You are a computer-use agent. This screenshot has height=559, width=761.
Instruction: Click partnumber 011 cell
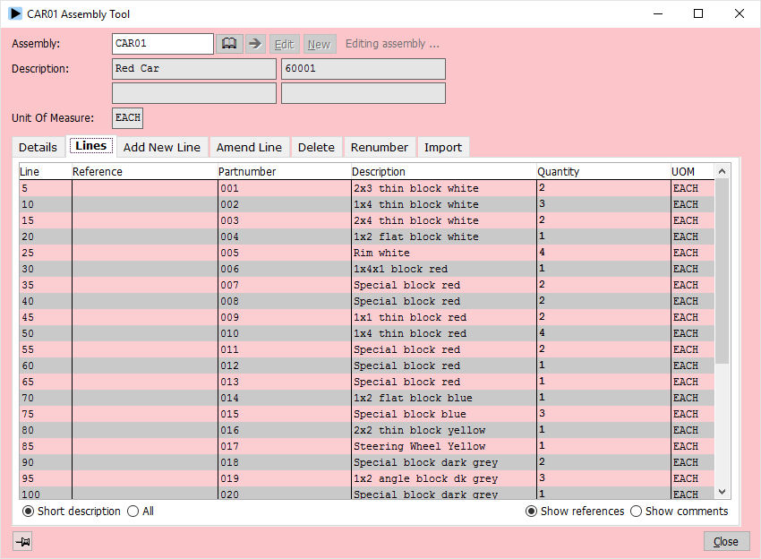pos(285,349)
